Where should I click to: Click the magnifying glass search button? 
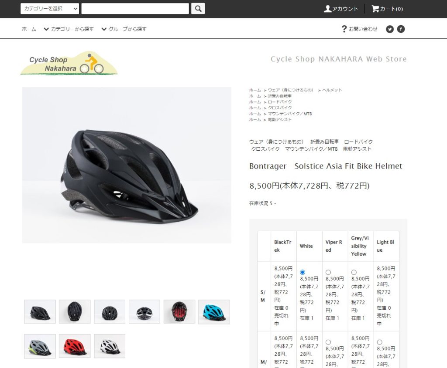tap(198, 9)
